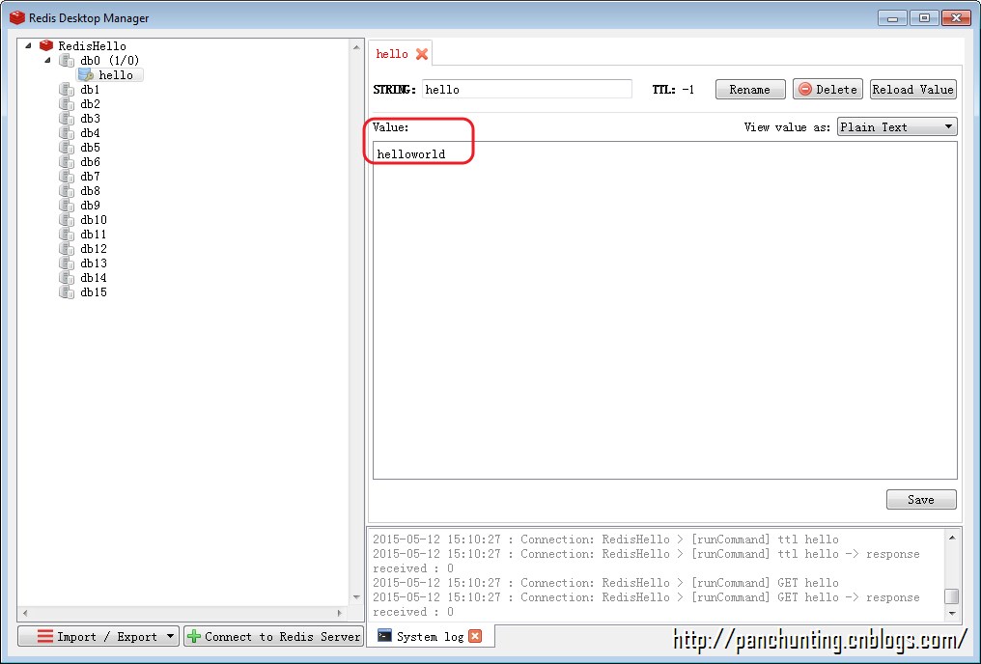The height and width of the screenshot is (664, 981).
Task: Click the system log scroll up arrow
Action: (952, 538)
